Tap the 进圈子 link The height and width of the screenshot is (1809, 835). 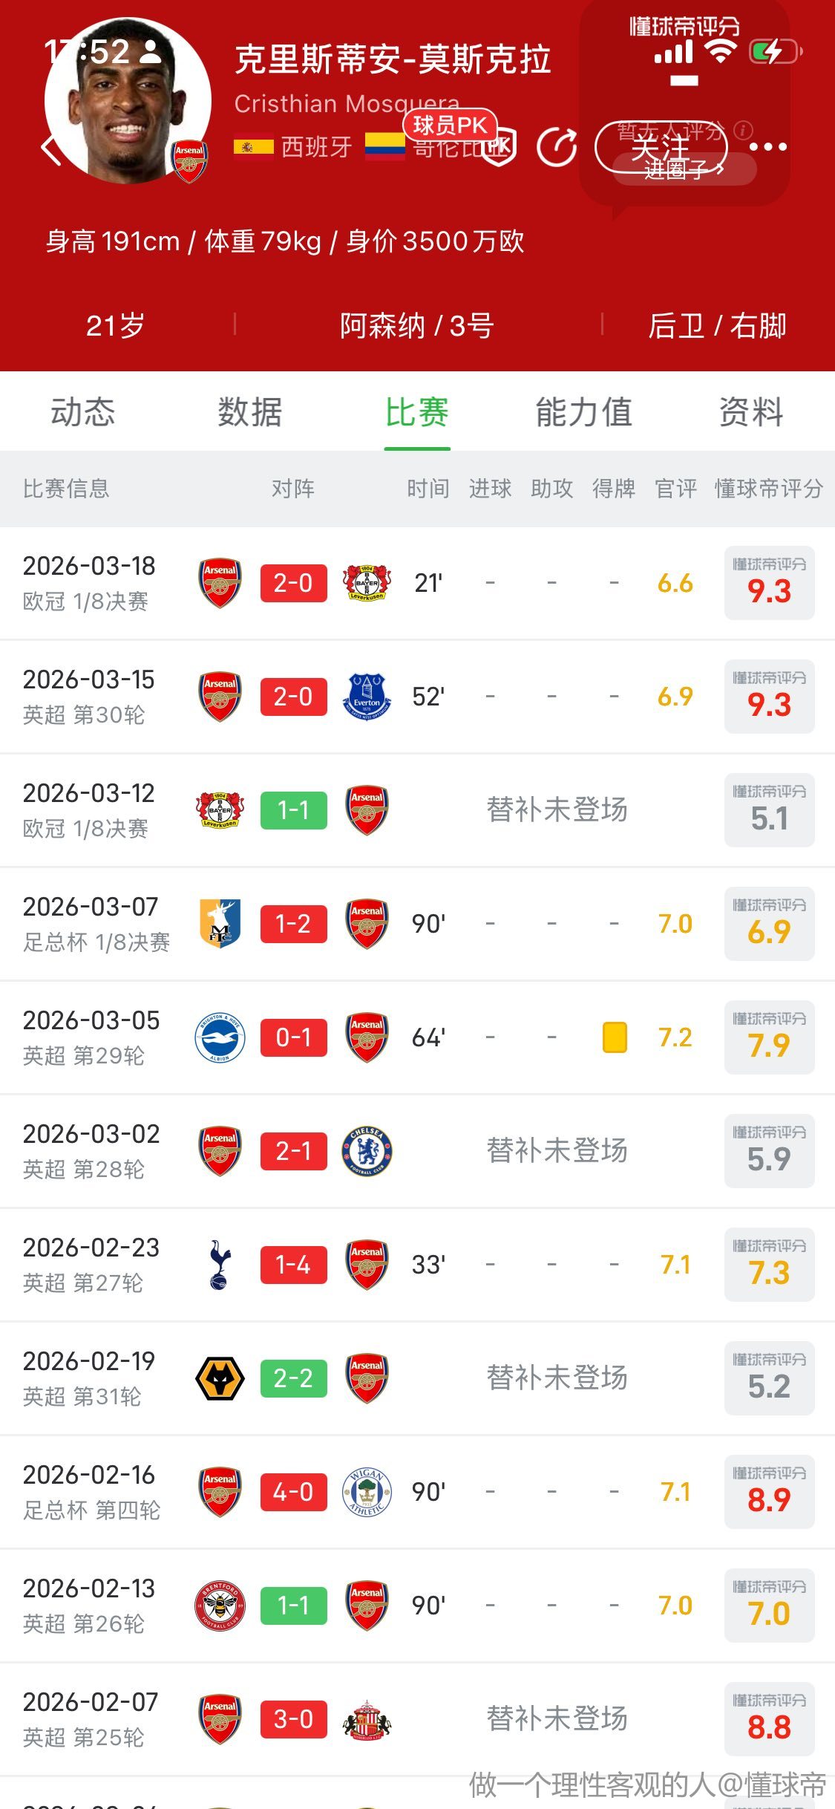(x=684, y=170)
